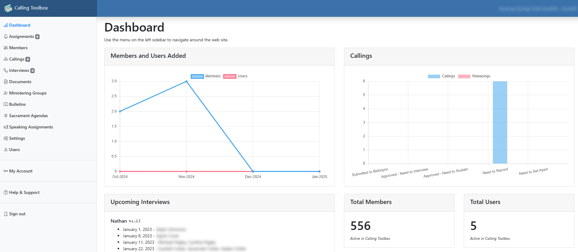This screenshot has height=252, width=578.
Task: Click the Help & Support question icon
Action: 6,192
